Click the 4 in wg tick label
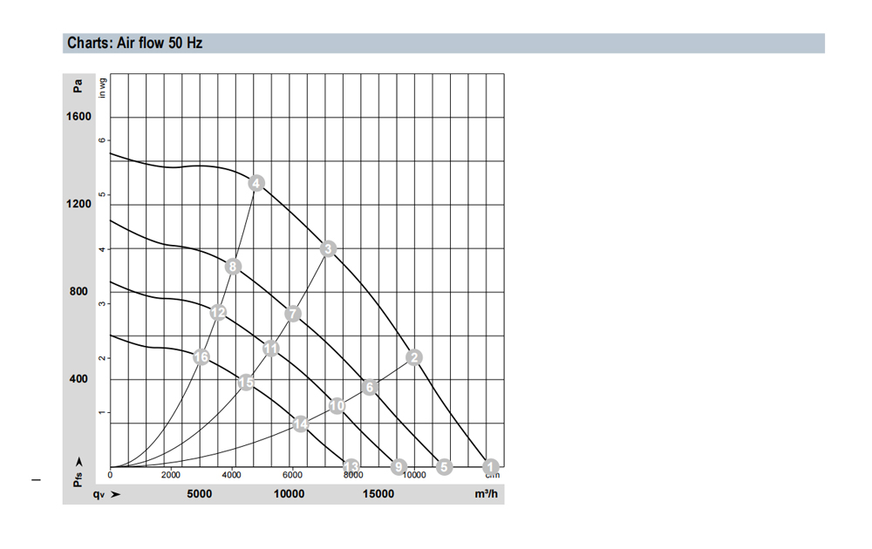Screen dimensions: 872x549 [x=102, y=249]
